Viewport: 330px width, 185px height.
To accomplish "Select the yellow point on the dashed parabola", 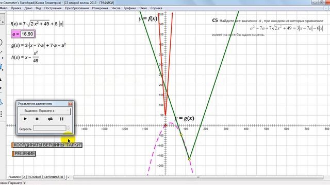I will (x=181, y=135).
